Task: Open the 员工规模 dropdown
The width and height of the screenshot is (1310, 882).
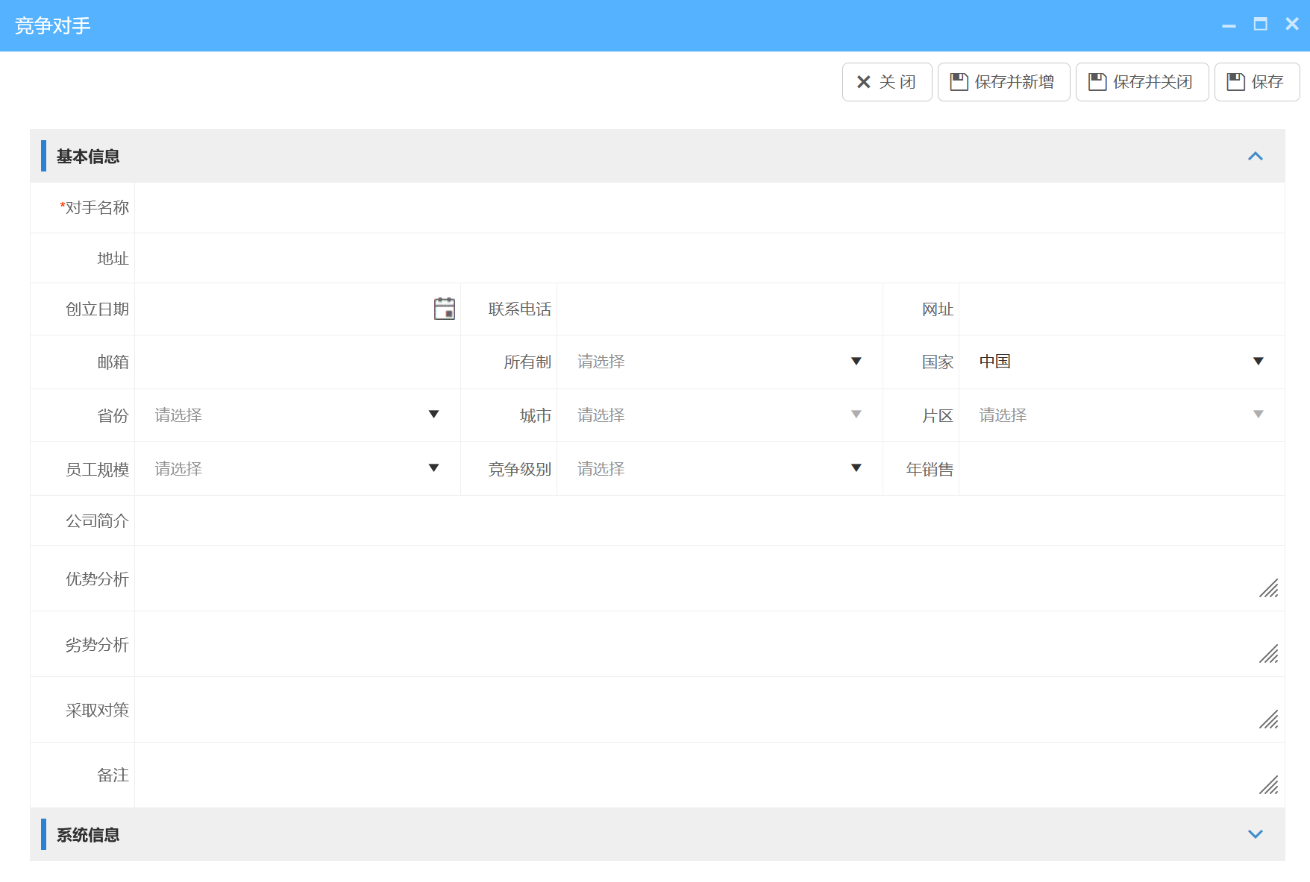Action: click(433, 468)
